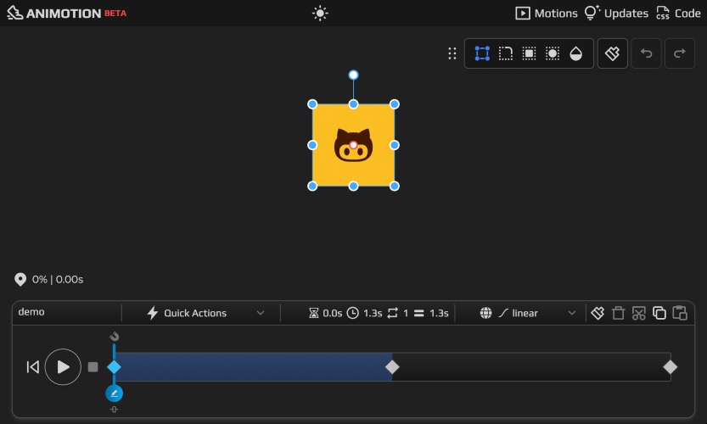Stop the animation playback
Viewport: 707px width, 424px height.
(93, 367)
